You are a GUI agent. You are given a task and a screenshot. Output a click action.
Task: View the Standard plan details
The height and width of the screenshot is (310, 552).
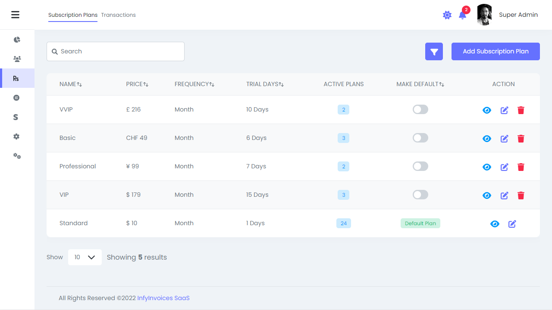click(x=495, y=224)
